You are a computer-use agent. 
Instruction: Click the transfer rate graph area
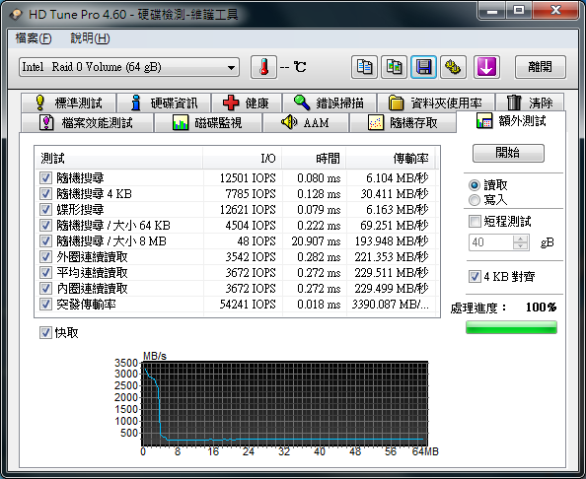[284, 403]
